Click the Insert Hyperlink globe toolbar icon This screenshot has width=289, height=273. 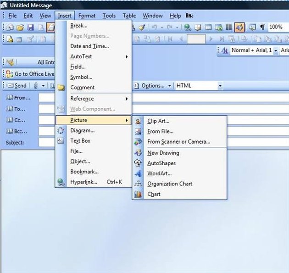tap(188, 28)
